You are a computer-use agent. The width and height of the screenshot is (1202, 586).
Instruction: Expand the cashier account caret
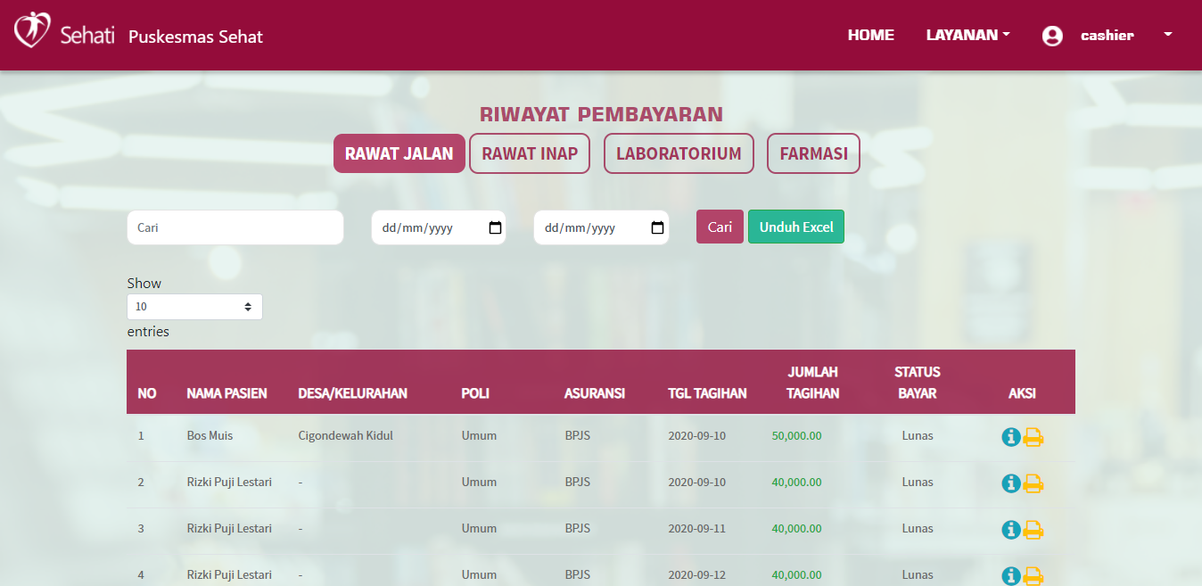[x=1167, y=35]
